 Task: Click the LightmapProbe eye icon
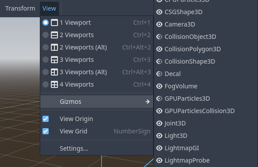pos(159,160)
